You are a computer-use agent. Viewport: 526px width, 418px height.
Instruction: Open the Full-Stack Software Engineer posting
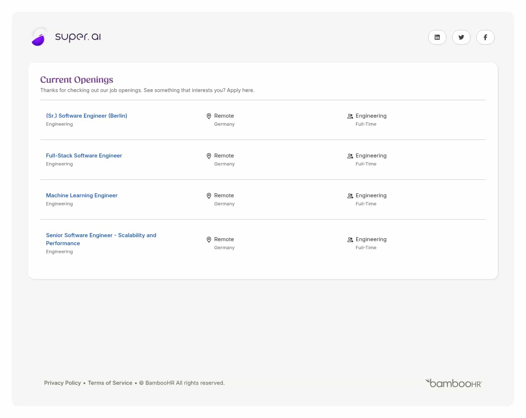(x=84, y=156)
